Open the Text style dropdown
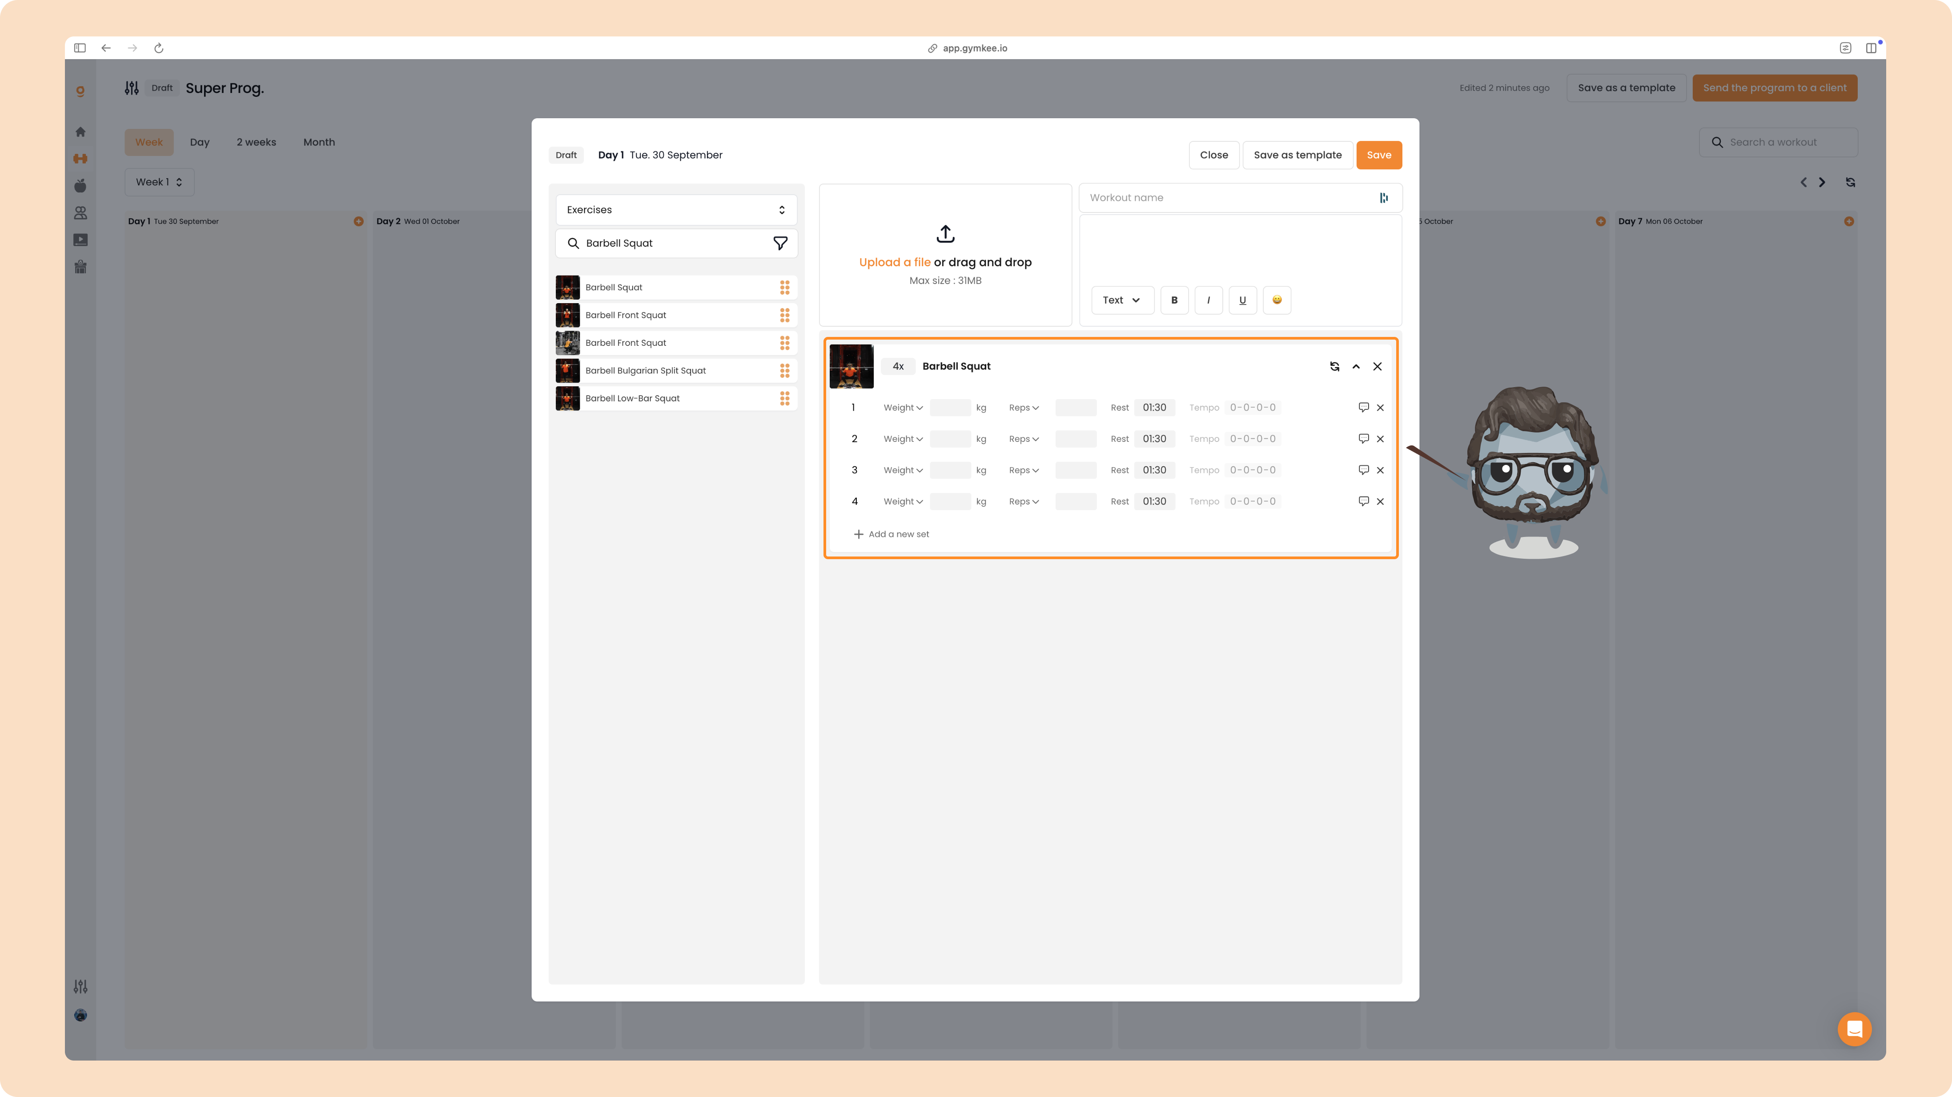 [1122, 300]
